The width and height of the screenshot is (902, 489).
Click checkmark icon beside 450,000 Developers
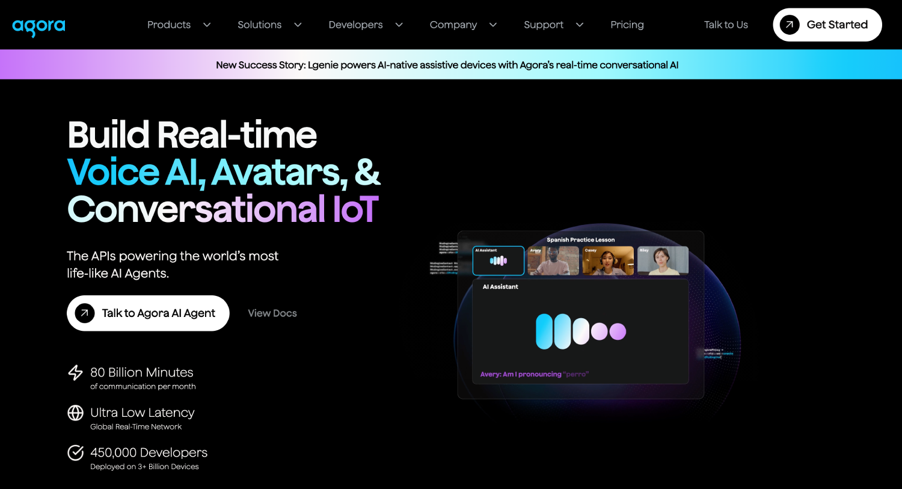tap(75, 452)
